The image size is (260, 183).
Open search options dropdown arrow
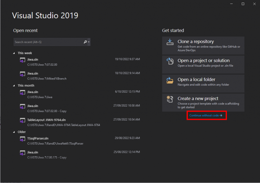tap(89, 42)
